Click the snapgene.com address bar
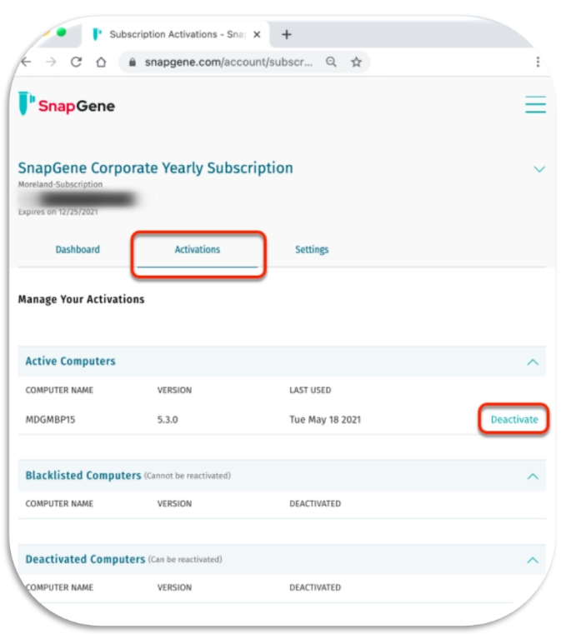Image resolution: width=566 pixels, height=634 pixels. click(228, 62)
